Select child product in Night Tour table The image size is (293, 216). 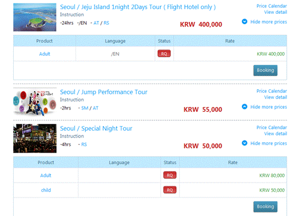[x=46, y=190]
